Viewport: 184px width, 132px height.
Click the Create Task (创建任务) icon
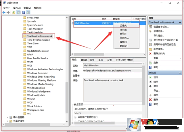[150, 31]
